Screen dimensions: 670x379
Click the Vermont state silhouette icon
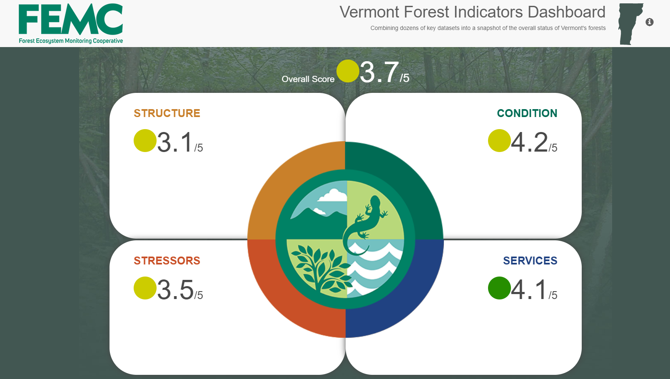pos(630,24)
